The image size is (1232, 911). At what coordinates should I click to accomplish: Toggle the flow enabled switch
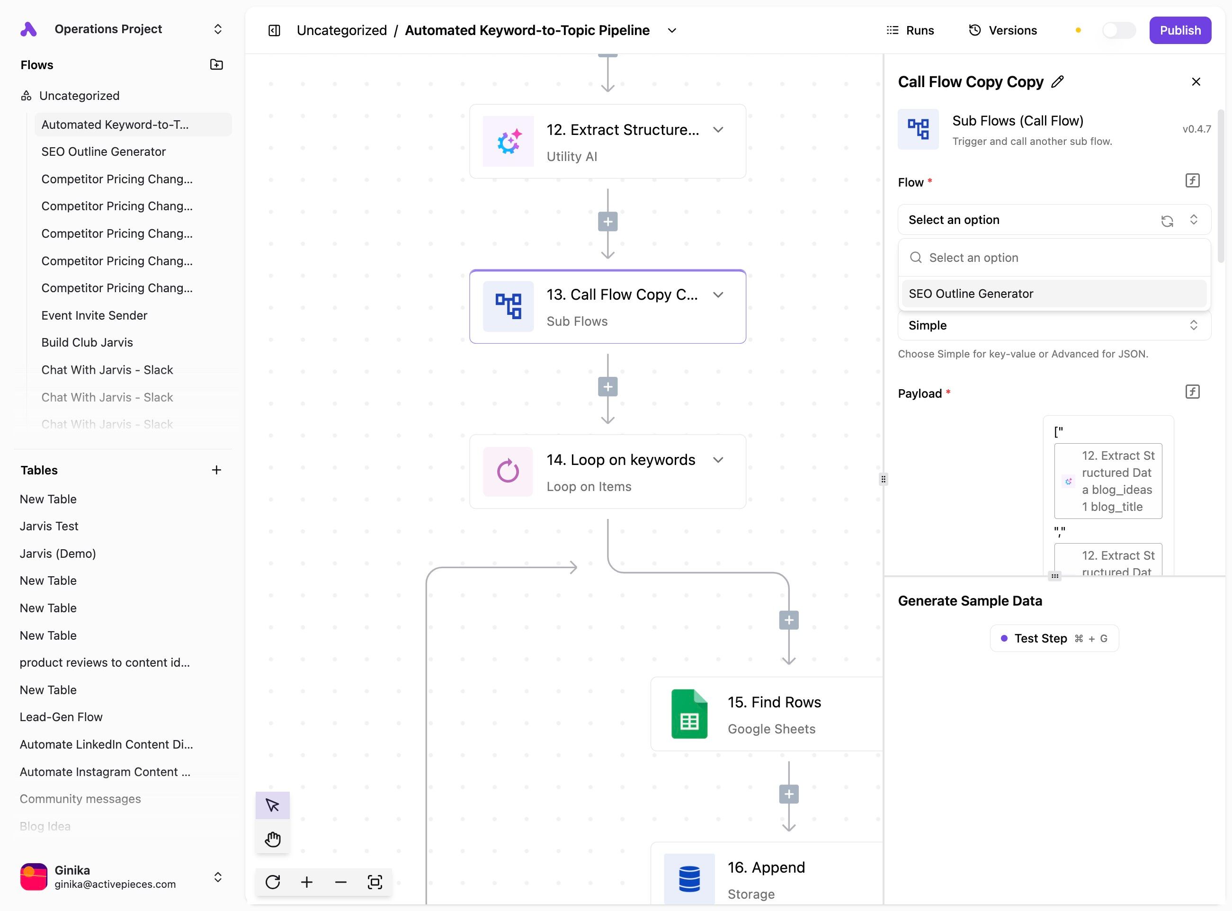[1118, 30]
